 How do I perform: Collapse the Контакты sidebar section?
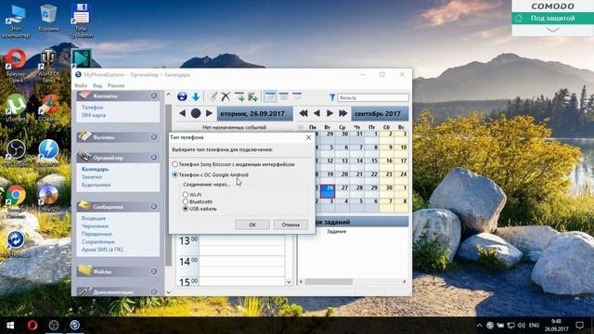pyautogui.click(x=154, y=96)
